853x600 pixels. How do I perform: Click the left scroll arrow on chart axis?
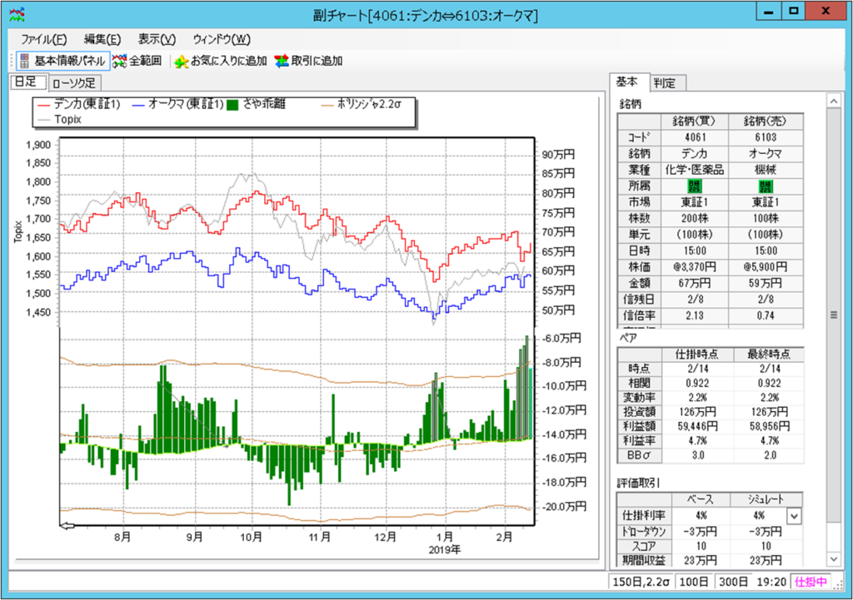pos(67,525)
